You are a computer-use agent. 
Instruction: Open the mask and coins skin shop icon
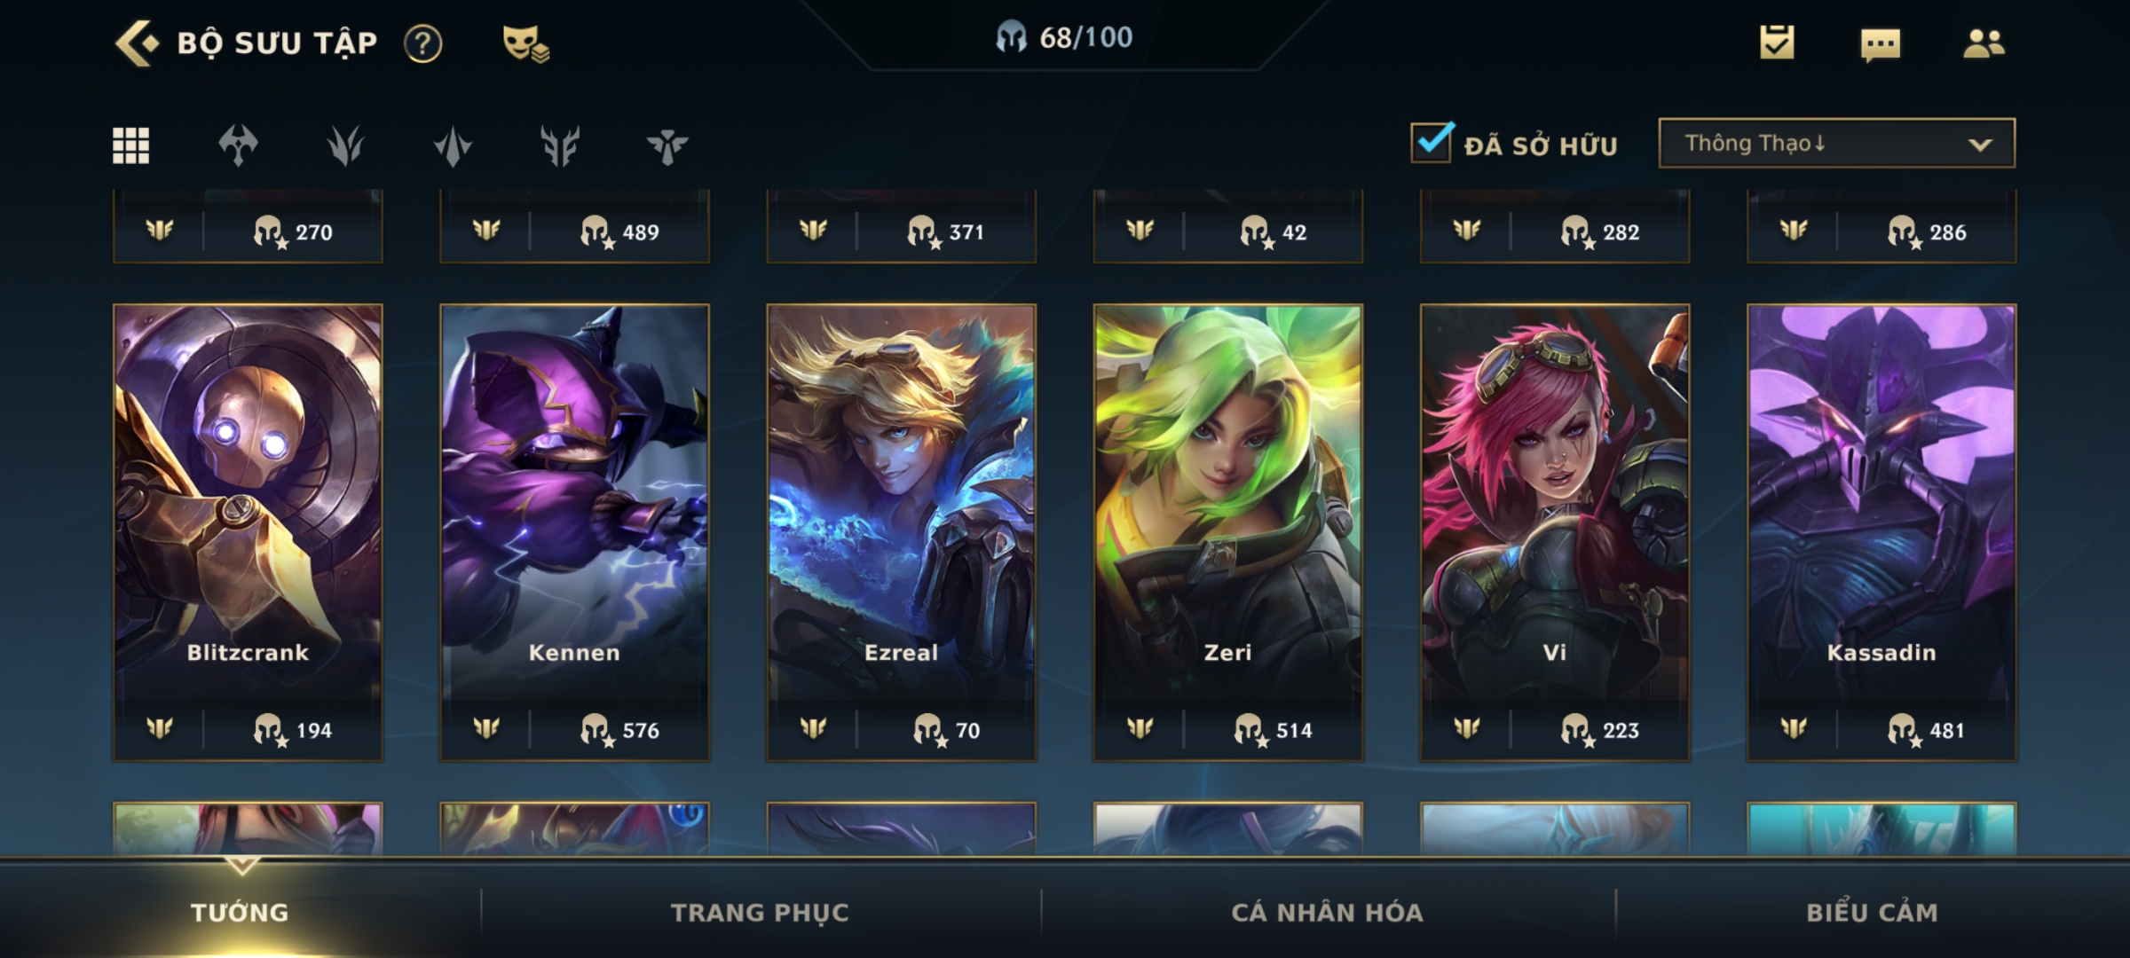525,43
